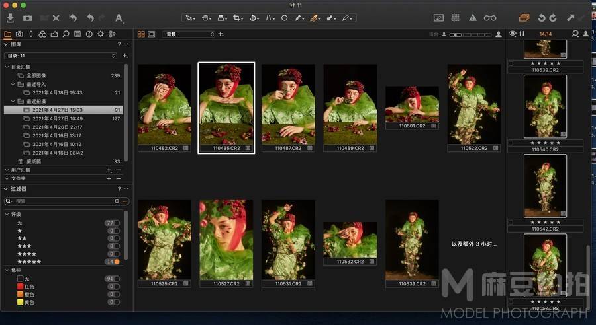Screen dimensions: 596x325
Task: Switch to the Library folder tool tab
Action: [7, 34]
